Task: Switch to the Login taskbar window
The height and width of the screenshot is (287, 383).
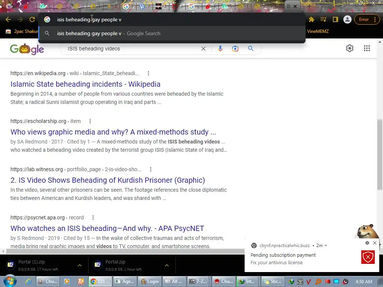Action: (150, 281)
